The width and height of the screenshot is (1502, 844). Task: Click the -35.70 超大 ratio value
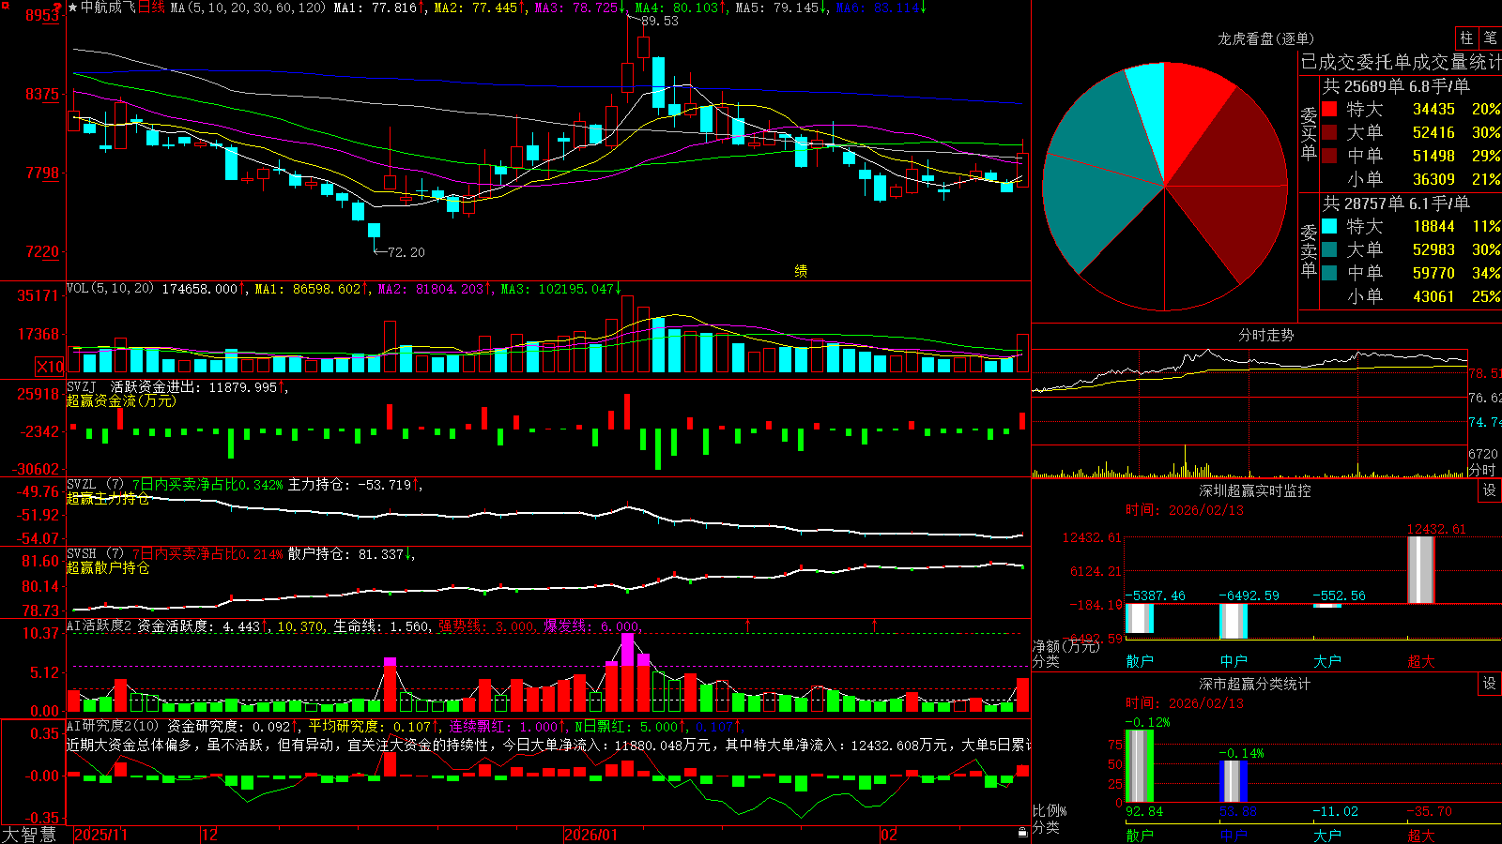(1429, 811)
